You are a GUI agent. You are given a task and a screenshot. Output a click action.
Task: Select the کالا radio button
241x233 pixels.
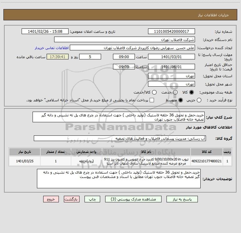click(192, 92)
